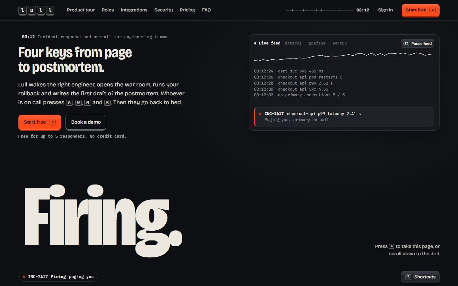Navigate to the Security page
Image resolution: width=458 pixels, height=286 pixels.
point(163,10)
